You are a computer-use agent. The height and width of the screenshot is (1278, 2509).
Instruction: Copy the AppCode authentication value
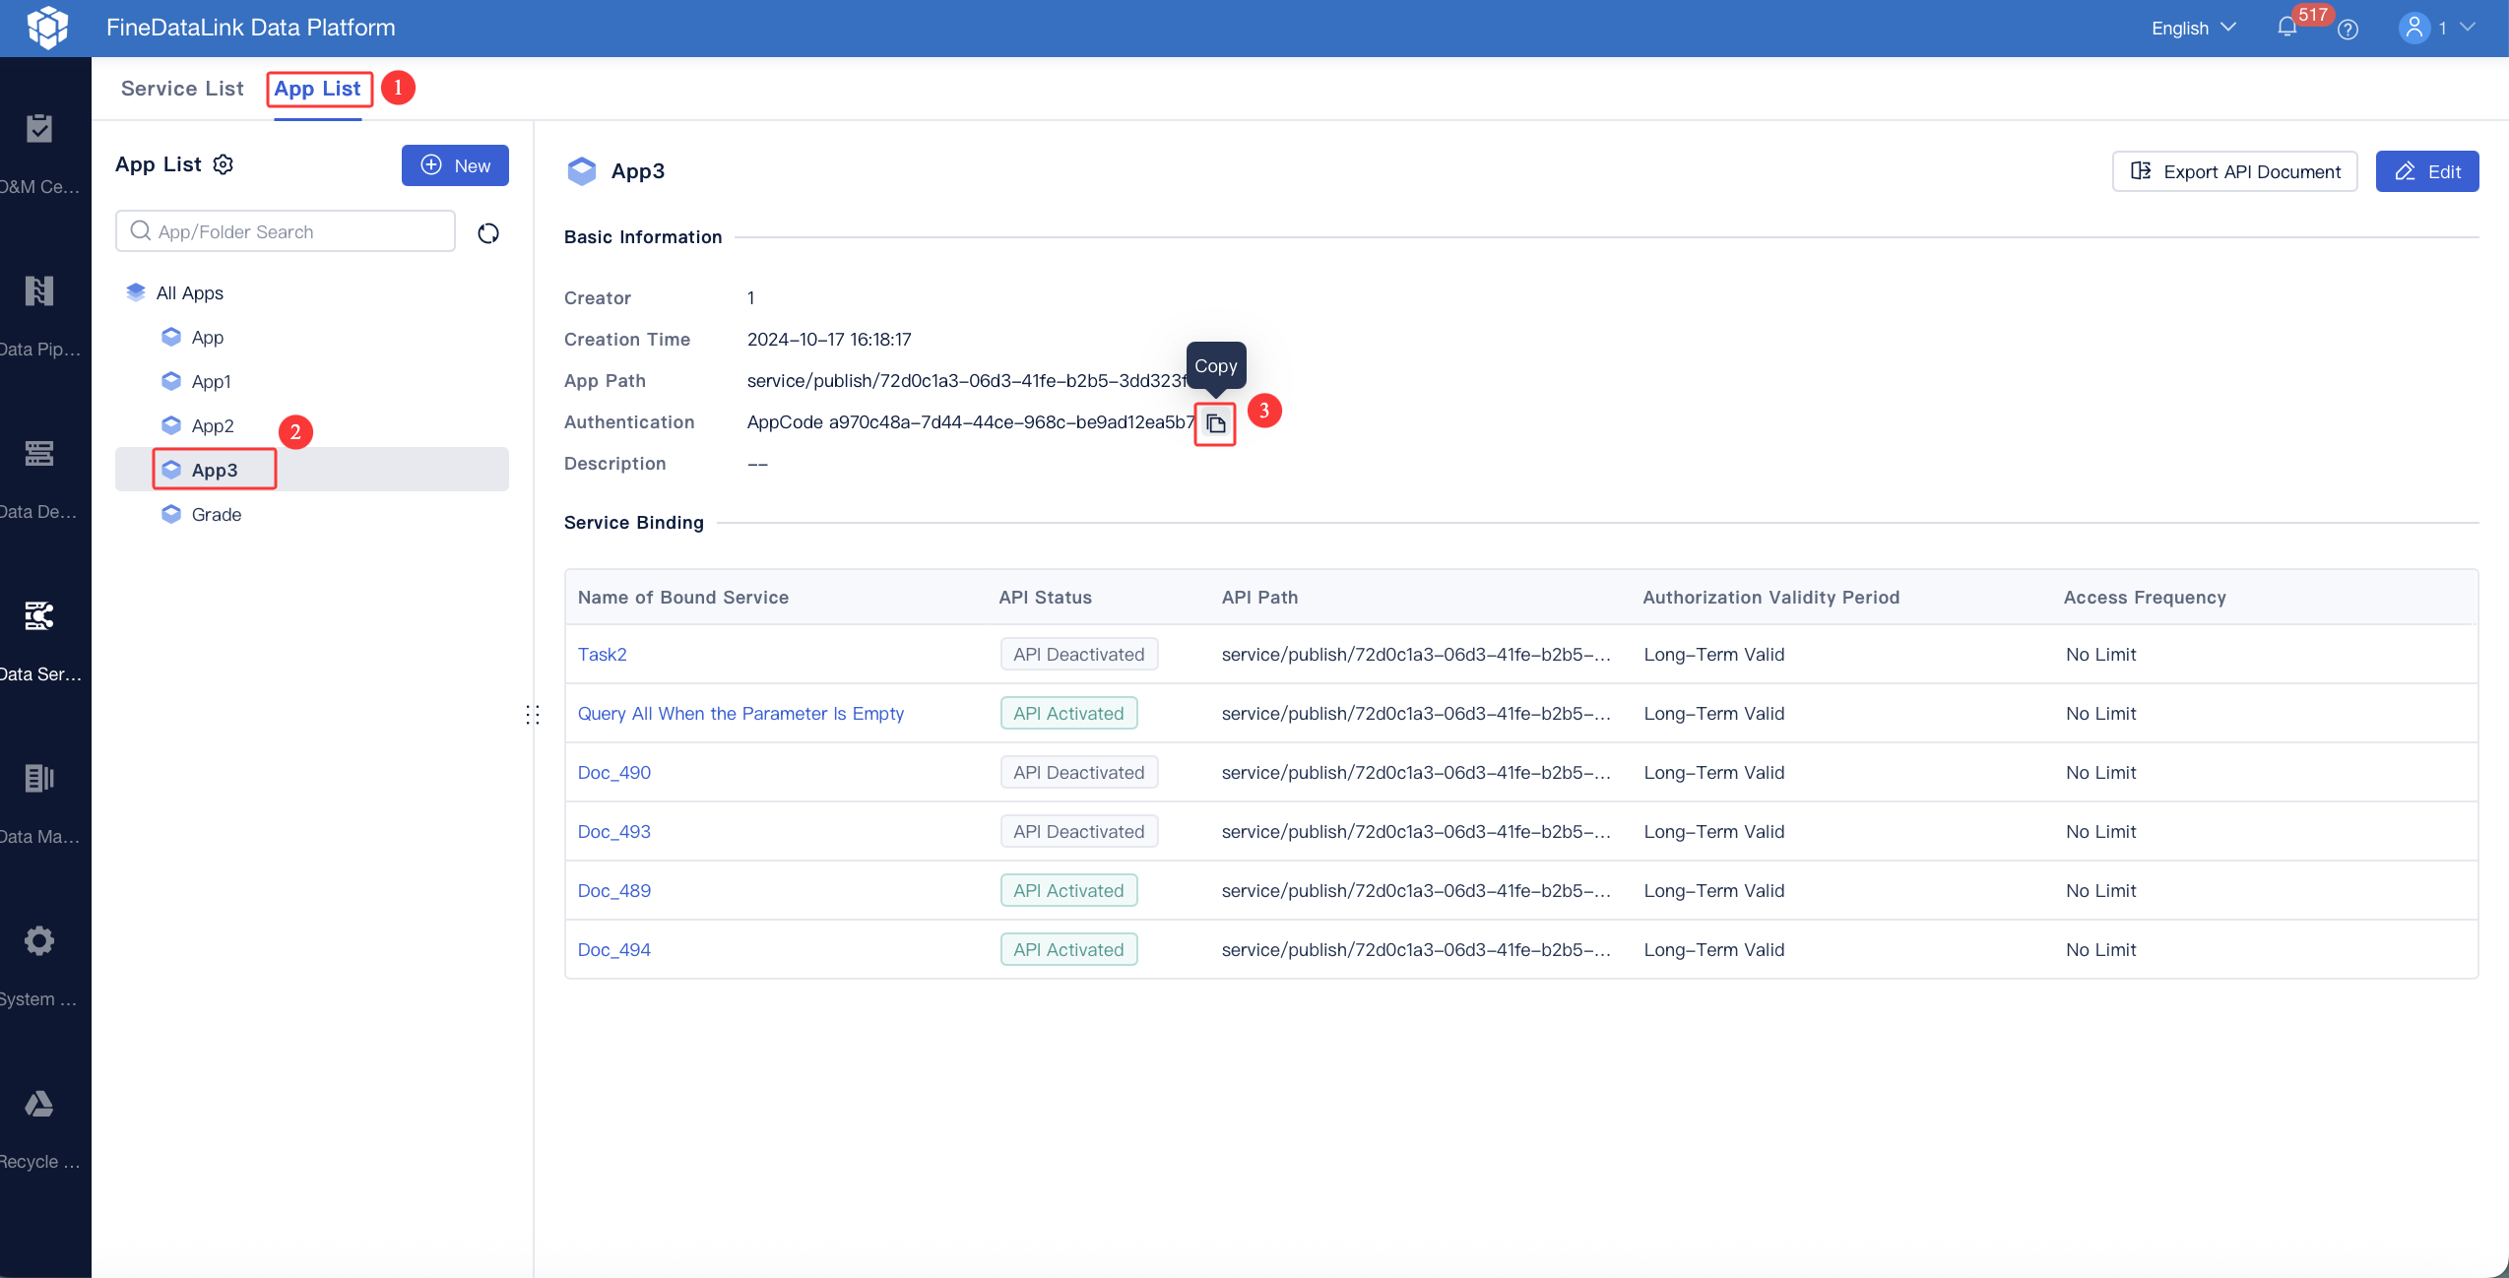click(x=1216, y=423)
